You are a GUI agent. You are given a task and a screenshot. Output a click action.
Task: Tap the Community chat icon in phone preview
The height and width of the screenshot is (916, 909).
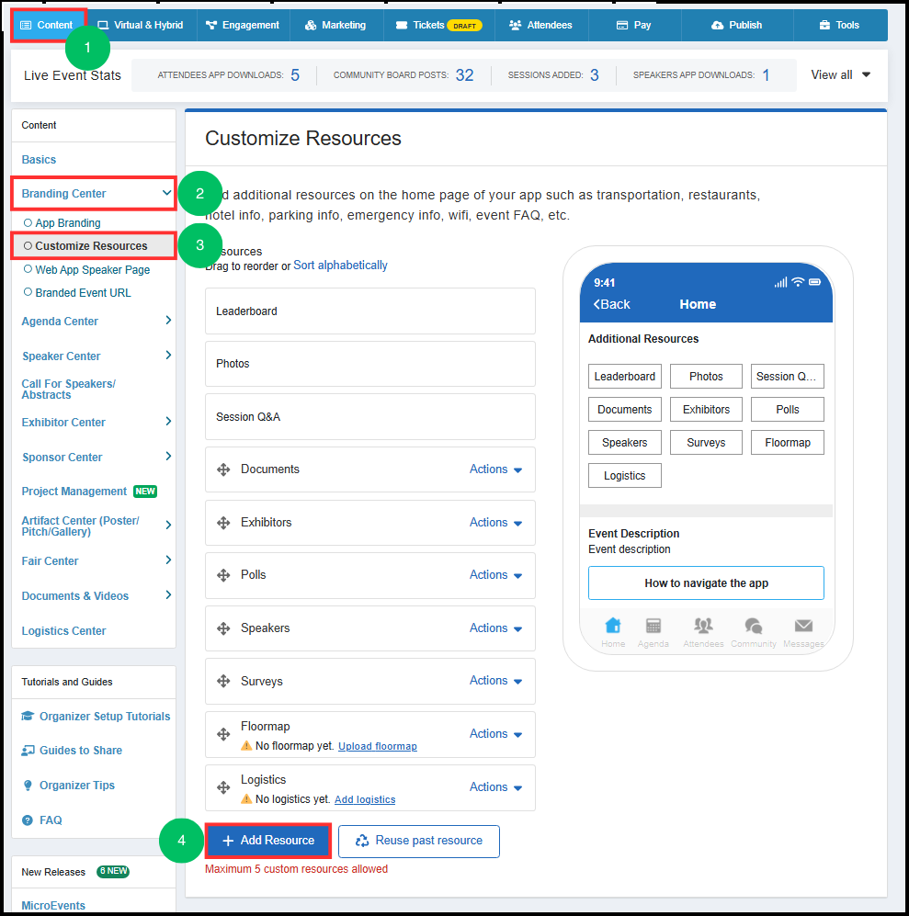(x=753, y=626)
